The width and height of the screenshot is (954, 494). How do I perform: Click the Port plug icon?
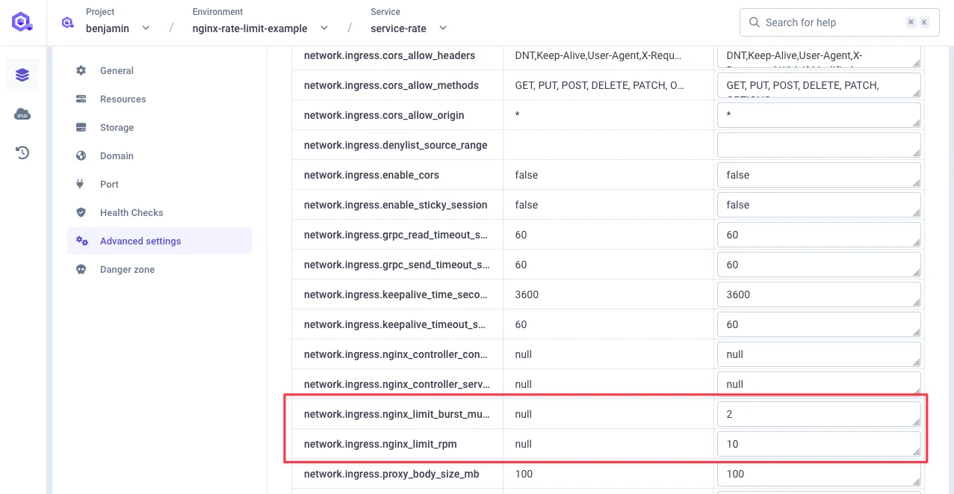[x=81, y=184]
